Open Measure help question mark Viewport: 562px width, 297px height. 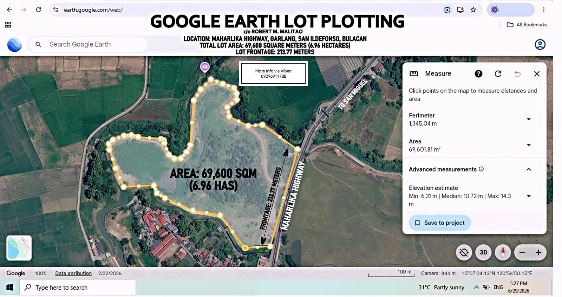pos(478,74)
